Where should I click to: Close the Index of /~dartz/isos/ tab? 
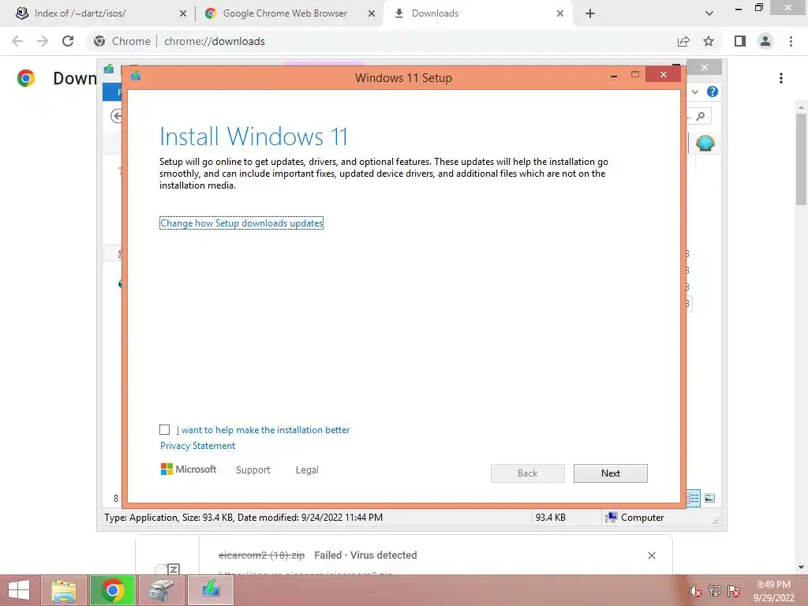tap(183, 13)
